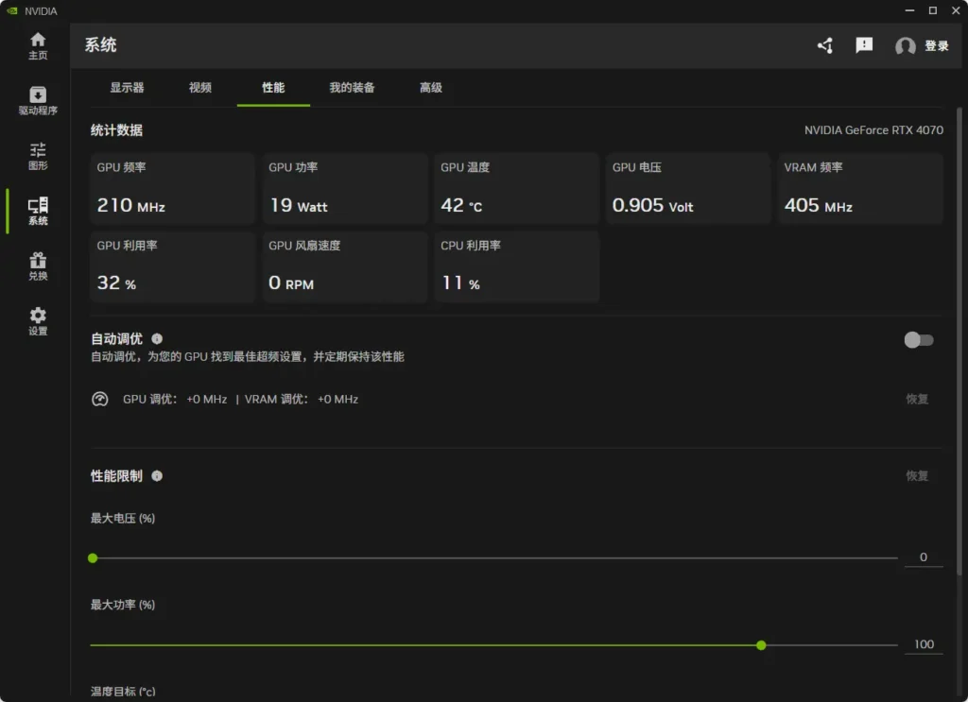This screenshot has height=702, width=968.
Task: Click the 最大功率 slider handle
Action: (x=761, y=645)
